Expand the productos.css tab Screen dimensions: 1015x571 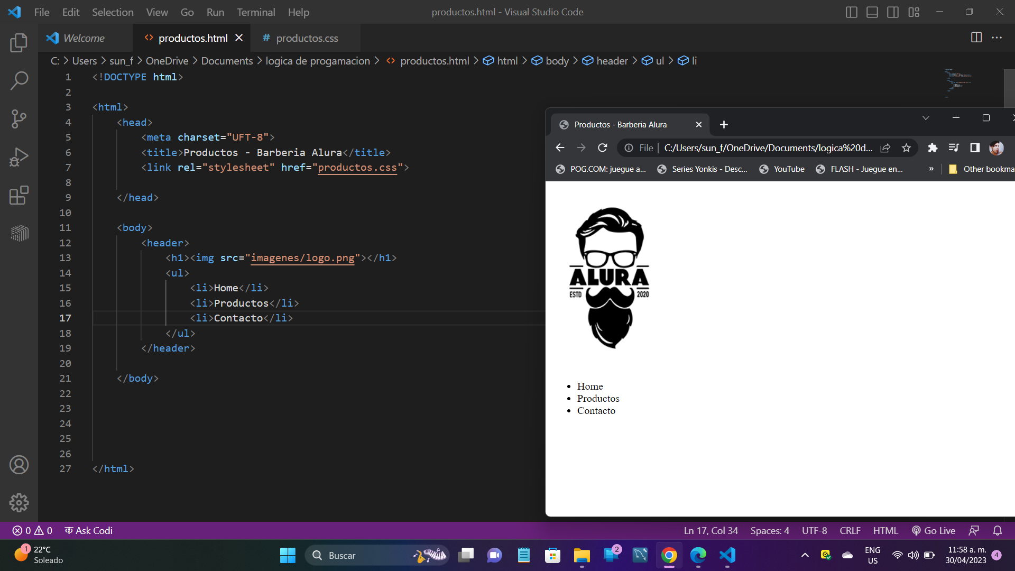pyautogui.click(x=308, y=38)
